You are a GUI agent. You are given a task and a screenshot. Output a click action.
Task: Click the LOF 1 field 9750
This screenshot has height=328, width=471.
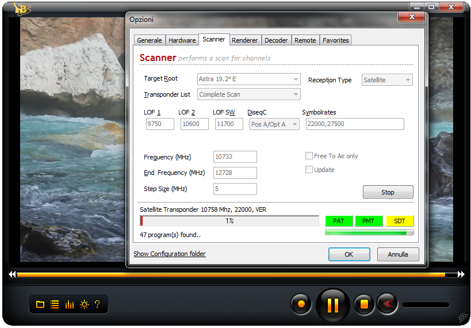click(160, 124)
